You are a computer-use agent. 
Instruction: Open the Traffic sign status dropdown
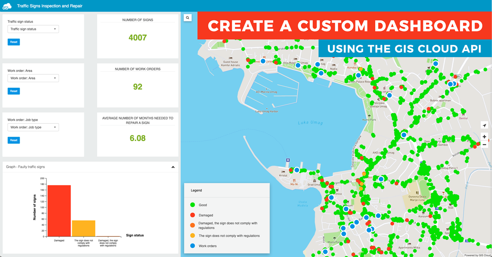[33, 29]
